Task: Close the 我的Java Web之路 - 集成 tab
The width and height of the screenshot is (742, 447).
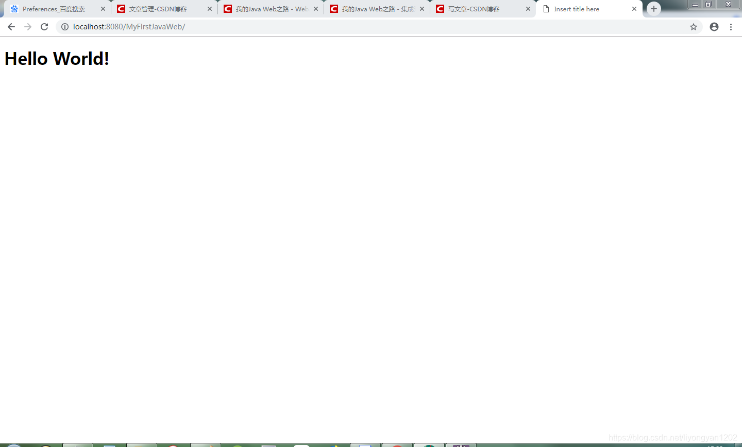Action: pyautogui.click(x=422, y=9)
